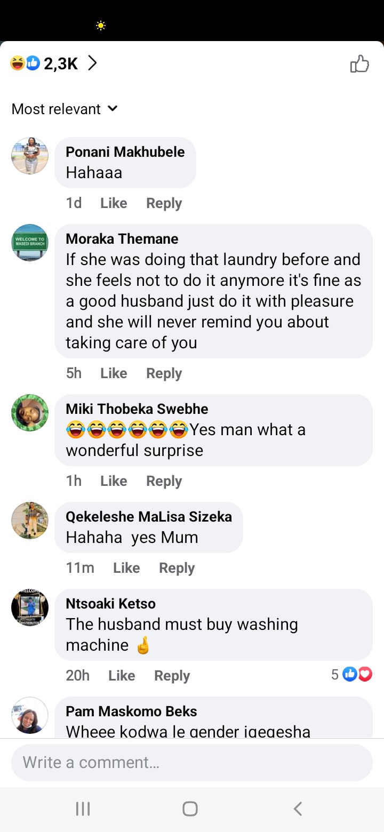Like Ntsoaki Ketso's washing machine comment
This screenshot has height=832, width=384.
pos(122,676)
